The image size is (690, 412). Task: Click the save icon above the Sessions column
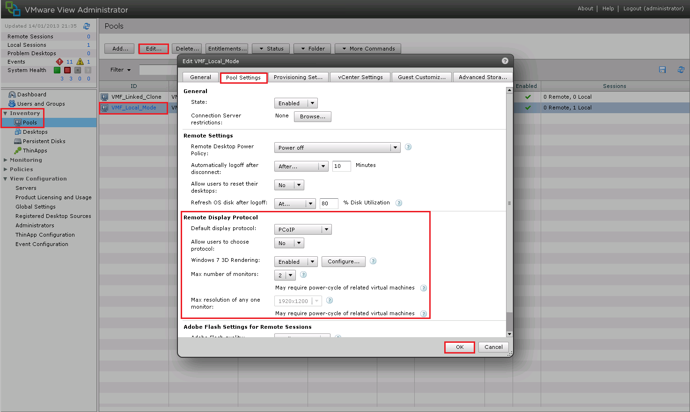[662, 70]
